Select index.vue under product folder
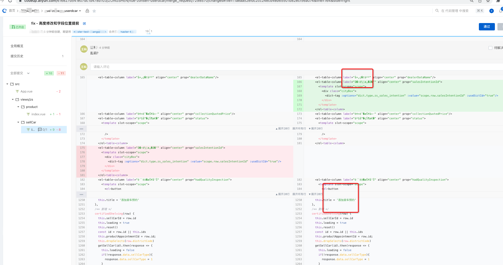 pos(38,114)
